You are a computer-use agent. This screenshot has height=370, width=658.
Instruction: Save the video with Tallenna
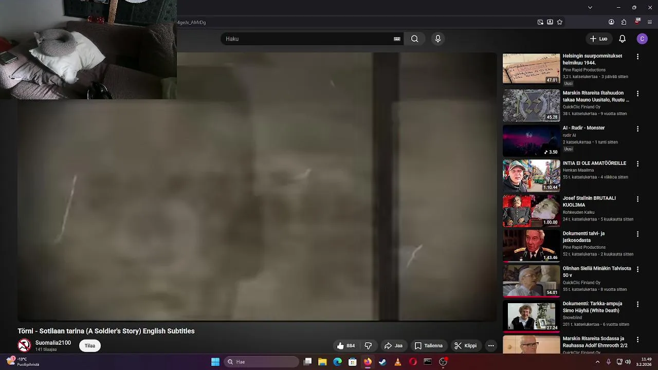(x=429, y=346)
